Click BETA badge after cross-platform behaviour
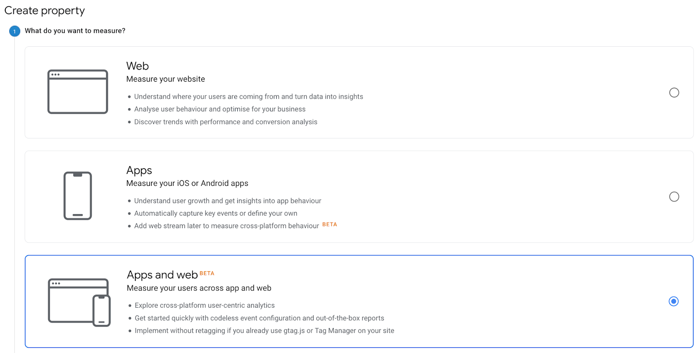The height and width of the screenshot is (353, 699). pos(329,224)
